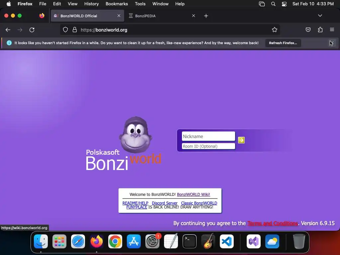Viewport: 340px width, 255px height.
Task: Open the File menu
Action: click(x=43, y=4)
